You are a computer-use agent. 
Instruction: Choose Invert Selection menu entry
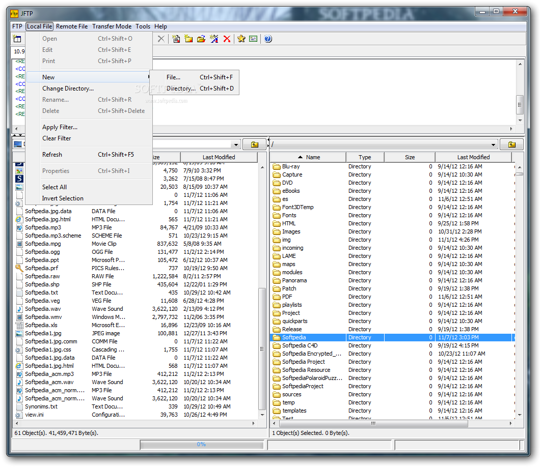pyautogui.click(x=89, y=198)
